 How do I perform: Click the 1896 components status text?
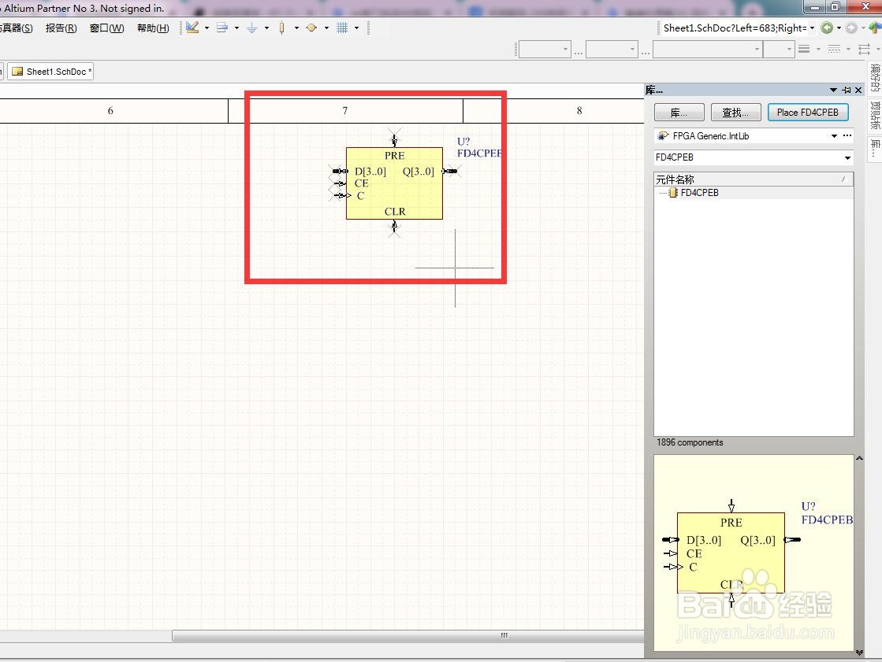point(690,442)
